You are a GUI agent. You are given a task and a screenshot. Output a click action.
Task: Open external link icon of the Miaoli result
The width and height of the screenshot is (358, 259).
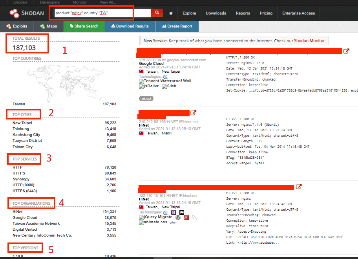coord(194,113)
